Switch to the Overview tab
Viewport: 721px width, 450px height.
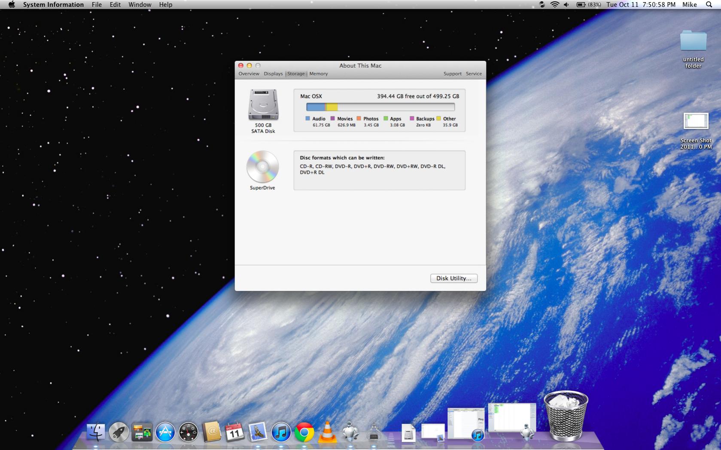[249, 74]
